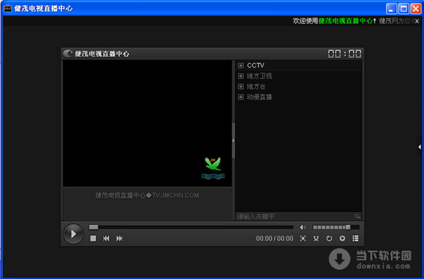
Task: Close the welcome banner with X
Action: coord(417,21)
